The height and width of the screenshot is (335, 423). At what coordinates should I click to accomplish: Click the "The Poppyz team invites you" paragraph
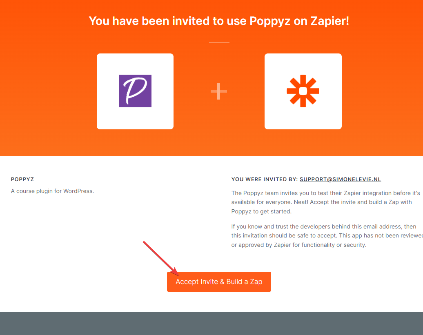click(x=321, y=202)
